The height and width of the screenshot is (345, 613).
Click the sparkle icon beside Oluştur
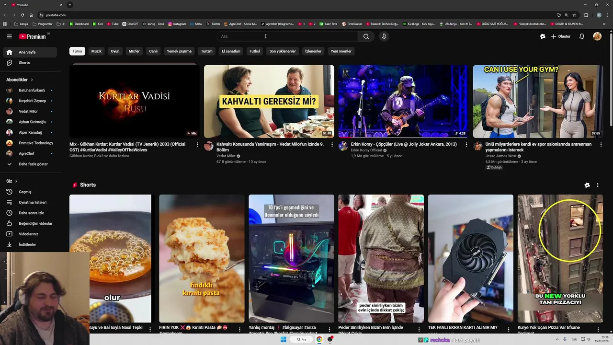[543, 36]
